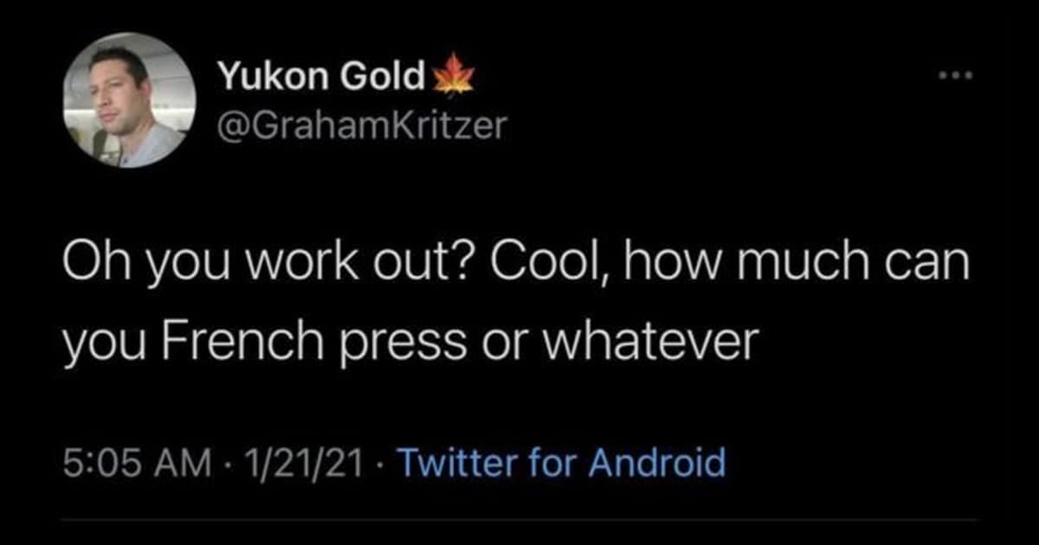The height and width of the screenshot is (545, 1039).
Task: Click the 5:05 AM timestamp
Action: click(138, 462)
